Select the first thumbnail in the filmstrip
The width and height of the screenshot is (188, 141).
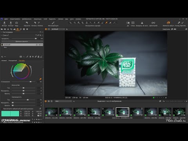coord(51,112)
